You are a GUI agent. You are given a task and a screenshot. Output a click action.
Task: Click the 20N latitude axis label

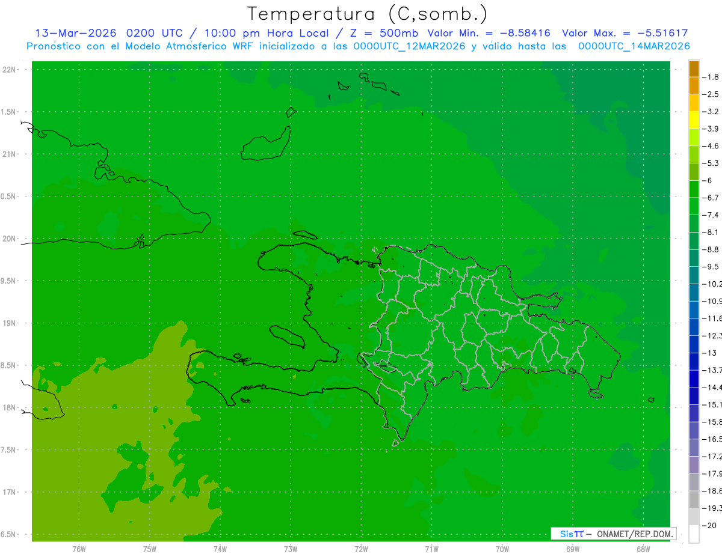[9, 239]
